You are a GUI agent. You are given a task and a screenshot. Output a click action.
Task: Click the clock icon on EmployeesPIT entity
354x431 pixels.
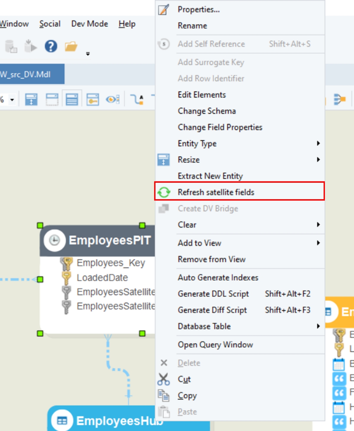(x=54, y=240)
